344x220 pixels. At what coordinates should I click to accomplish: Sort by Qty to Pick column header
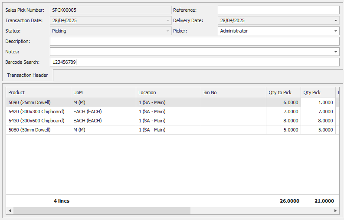point(283,92)
